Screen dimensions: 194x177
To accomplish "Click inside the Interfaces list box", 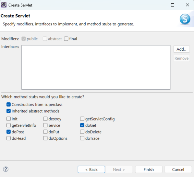I will tap(96, 67).
